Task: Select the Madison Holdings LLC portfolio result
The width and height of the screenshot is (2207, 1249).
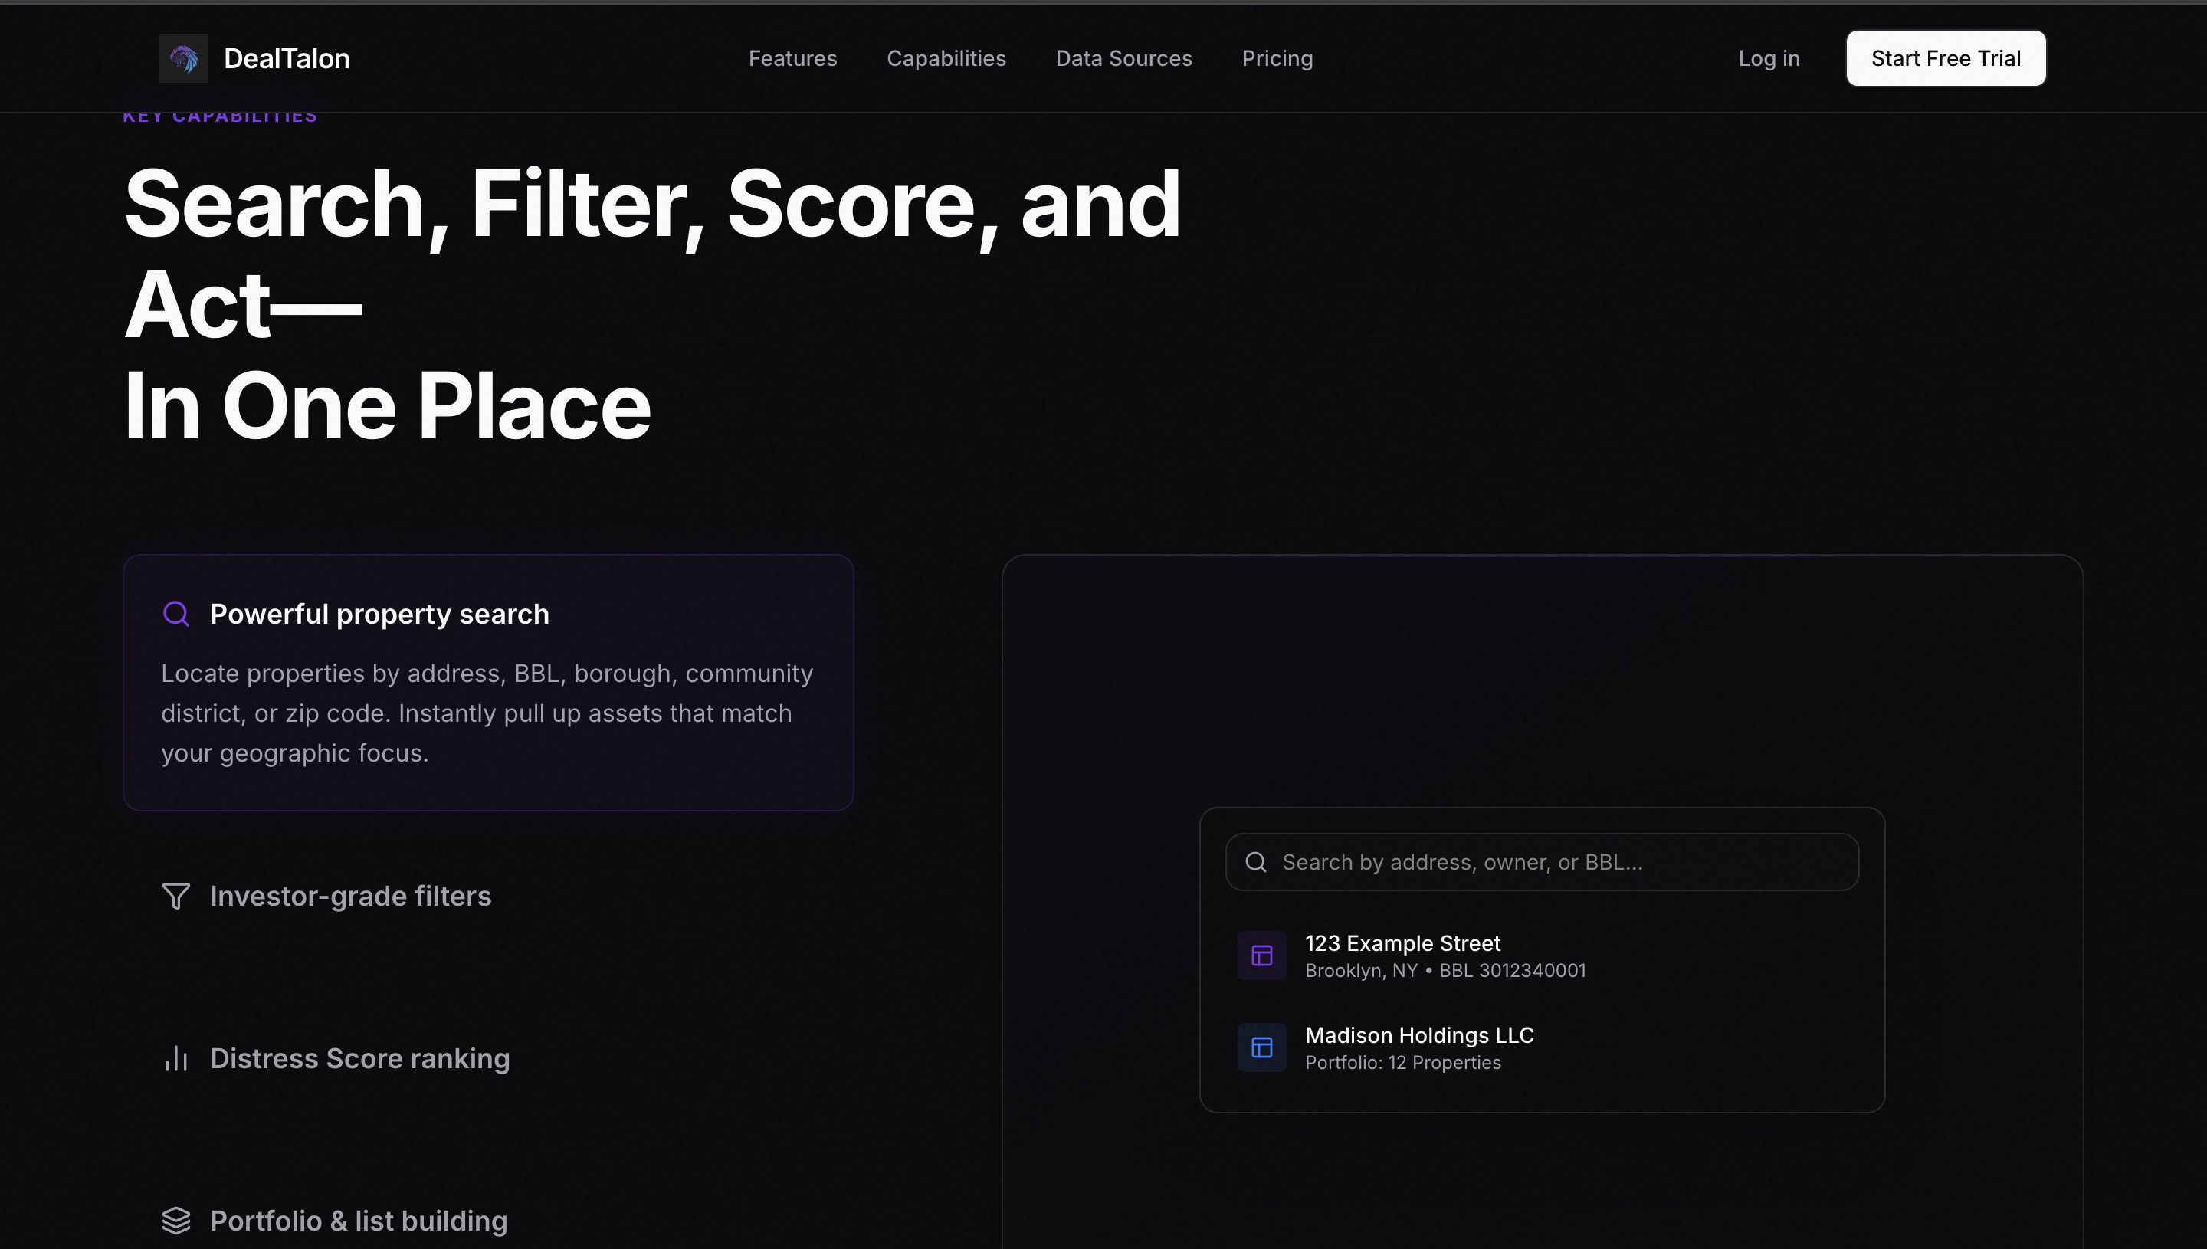Action: (x=1419, y=1047)
